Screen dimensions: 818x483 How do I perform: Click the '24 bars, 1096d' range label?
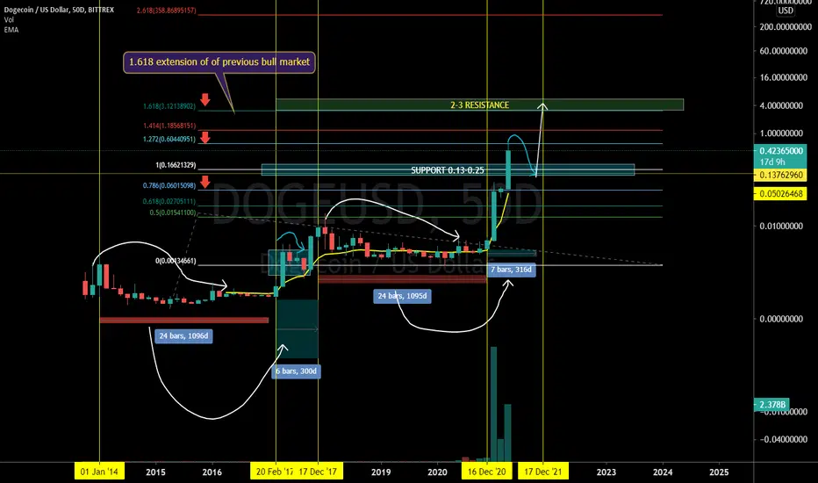[183, 335]
